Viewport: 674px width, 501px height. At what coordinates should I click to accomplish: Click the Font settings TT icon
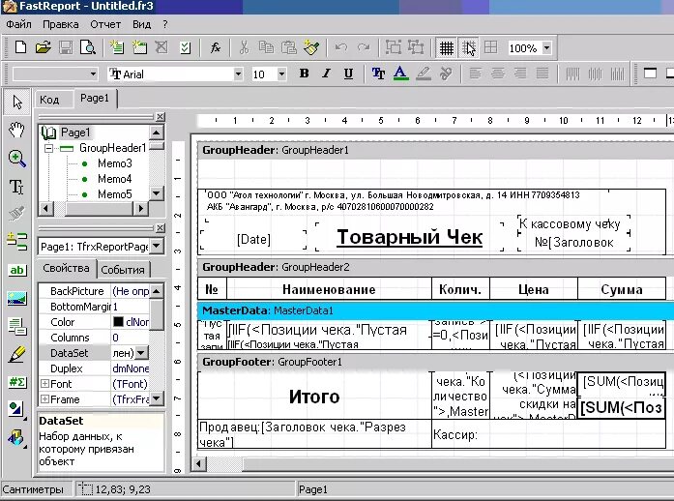[x=378, y=74]
